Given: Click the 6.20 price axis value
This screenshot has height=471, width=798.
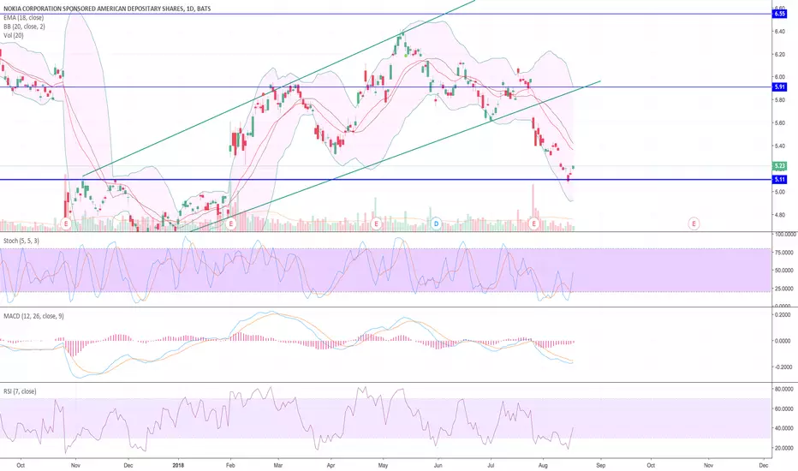Looking at the screenshot, I should pos(780,55).
